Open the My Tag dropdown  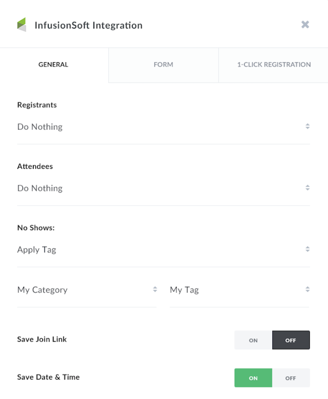pyautogui.click(x=236, y=290)
